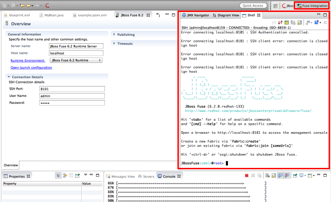The image size is (331, 202).
Task: Close the Shell view tab
Action: click(259, 15)
